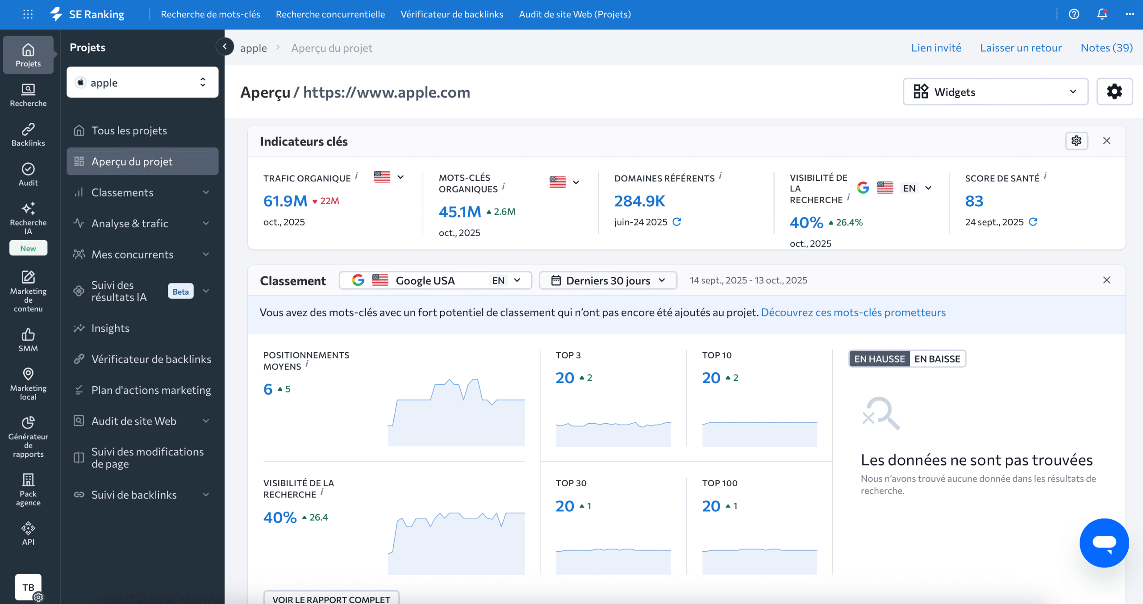Open the blue chat support bubble
The width and height of the screenshot is (1143, 604).
coord(1104,542)
